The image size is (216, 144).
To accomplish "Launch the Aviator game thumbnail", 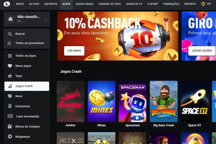I will click(x=70, y=101).
